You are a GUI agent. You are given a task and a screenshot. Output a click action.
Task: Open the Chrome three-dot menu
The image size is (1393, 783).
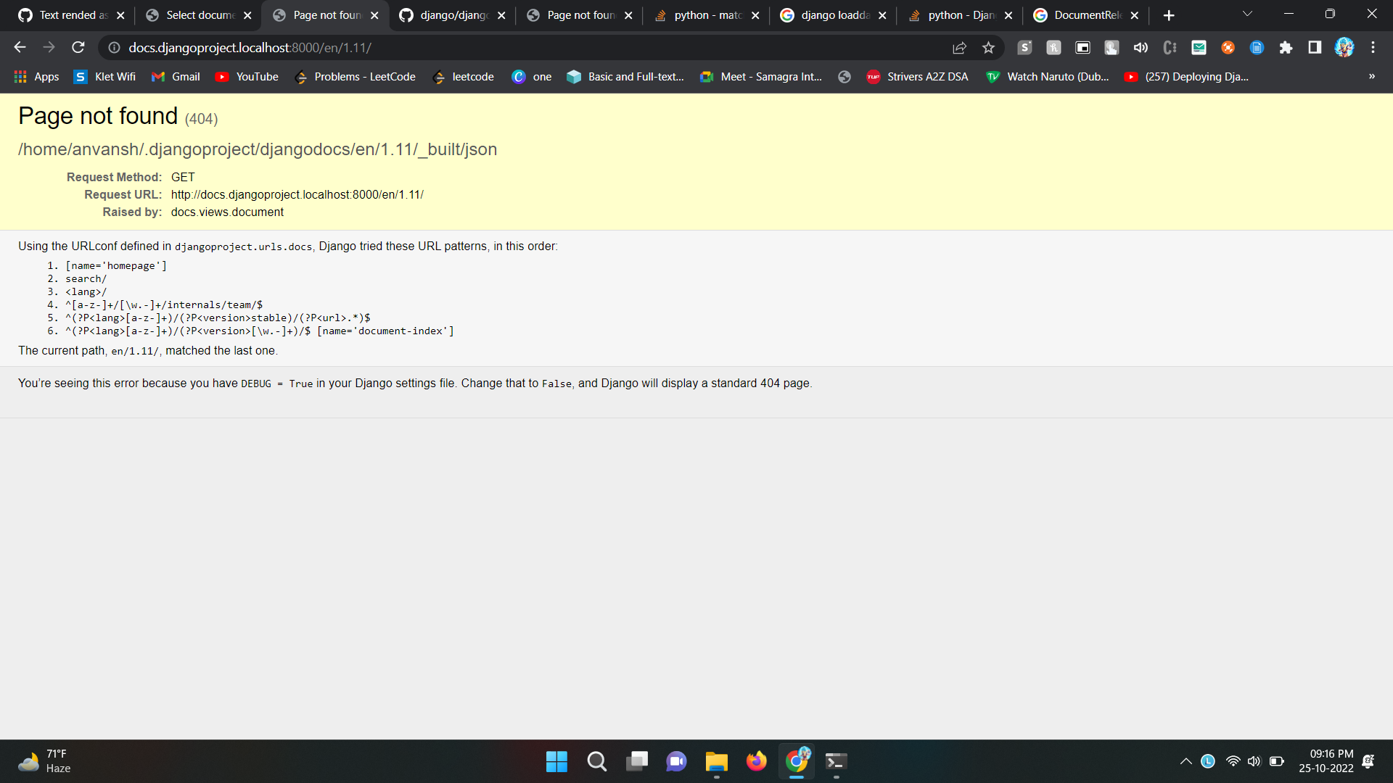1373,48
